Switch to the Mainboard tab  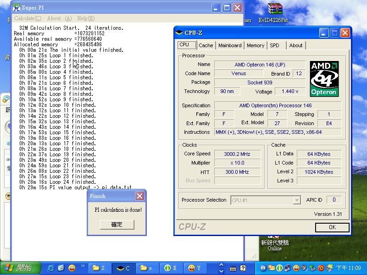[x=230, y=45]
